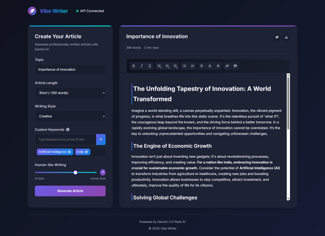Image resolution: width=325 pixels, height=236 pixels.
Task: Click the slider value badge showing 7
Action: coord(103,172)
